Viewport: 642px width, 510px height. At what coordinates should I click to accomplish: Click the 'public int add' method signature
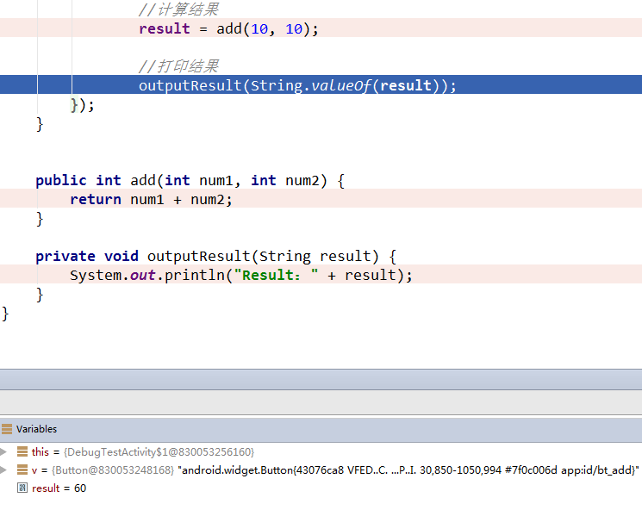pyautogui.click(x=190, y=180)
